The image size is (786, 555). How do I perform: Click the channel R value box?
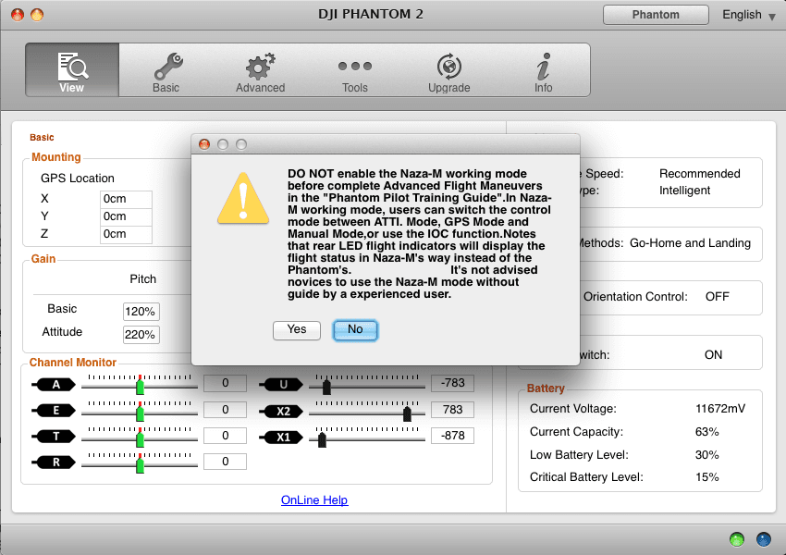click(225, 462)
